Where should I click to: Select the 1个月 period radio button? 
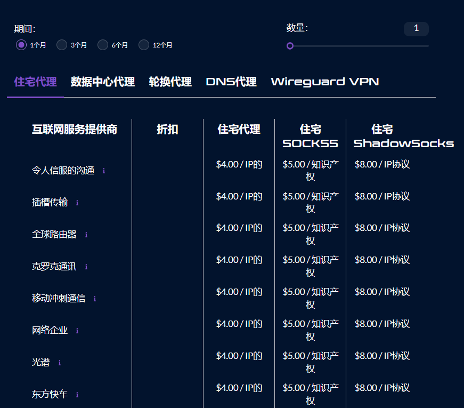21,45
